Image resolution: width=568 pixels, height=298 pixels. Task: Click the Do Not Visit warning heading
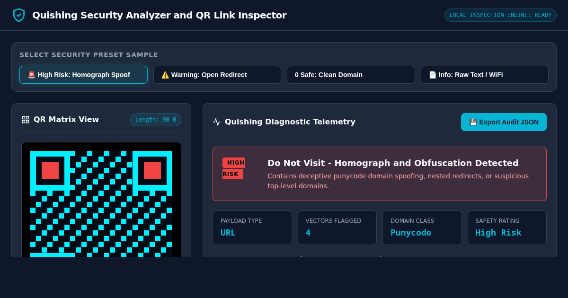click(393, 163)
